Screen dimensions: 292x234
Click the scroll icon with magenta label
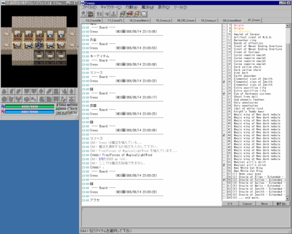tap(130, 14)
